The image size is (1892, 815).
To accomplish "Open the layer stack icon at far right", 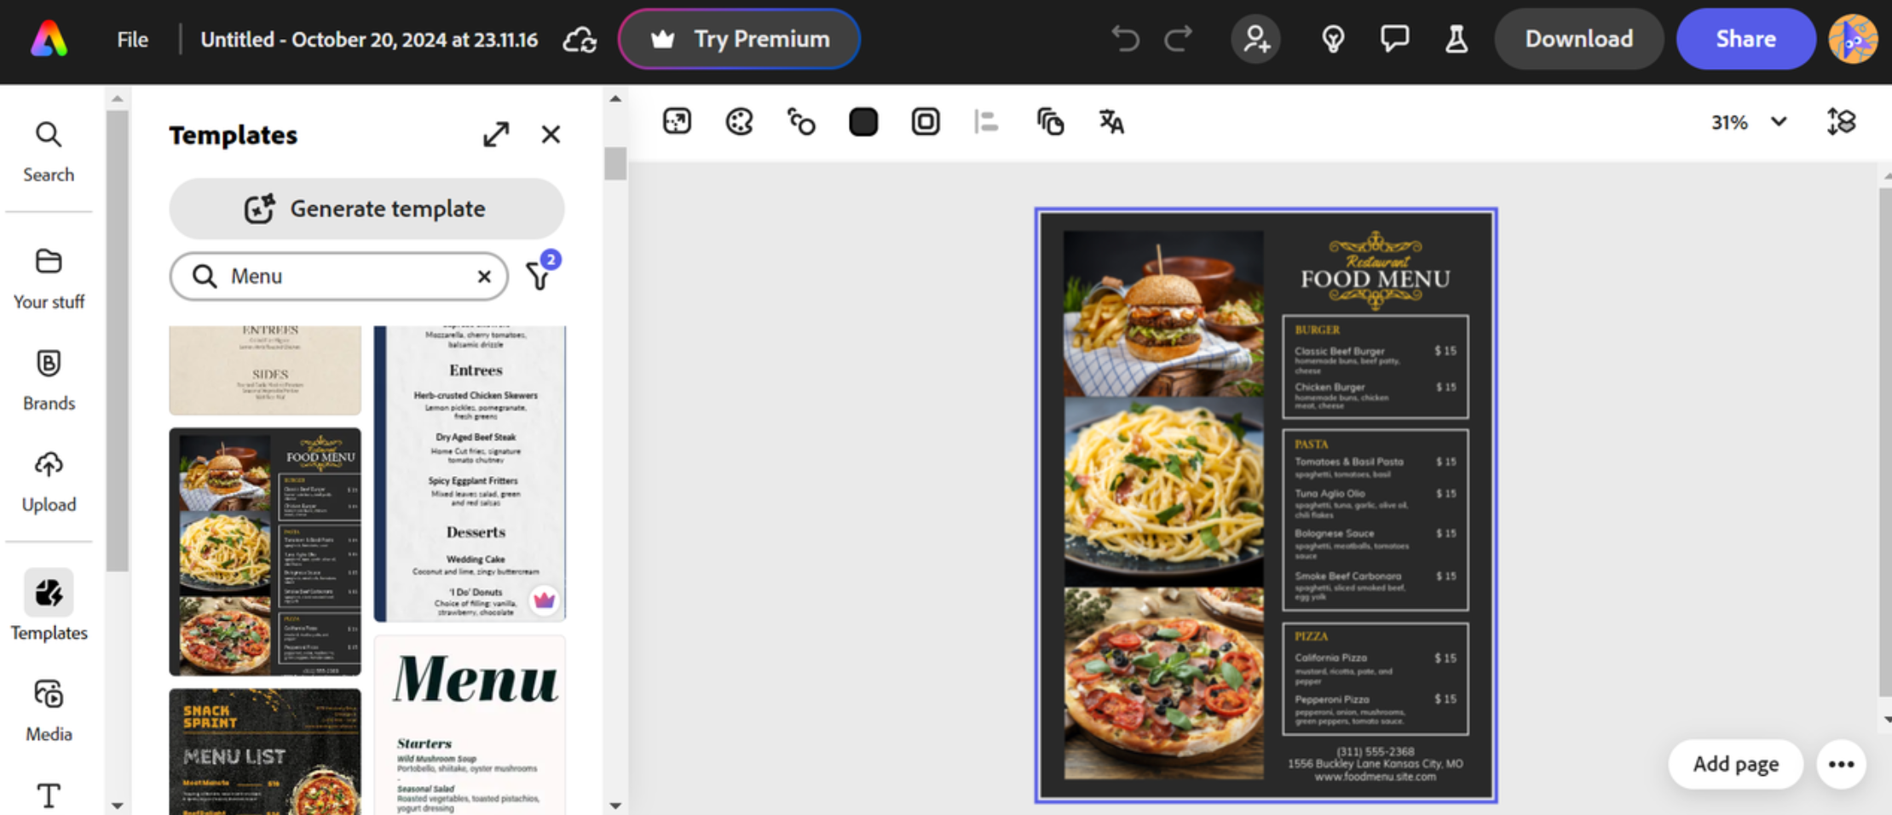I will (x=1841, y=122).
